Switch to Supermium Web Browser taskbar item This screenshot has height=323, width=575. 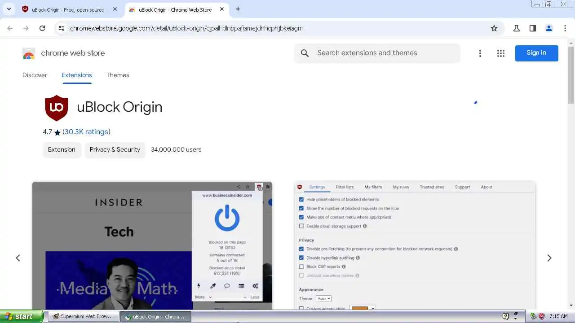coord(84,316)
